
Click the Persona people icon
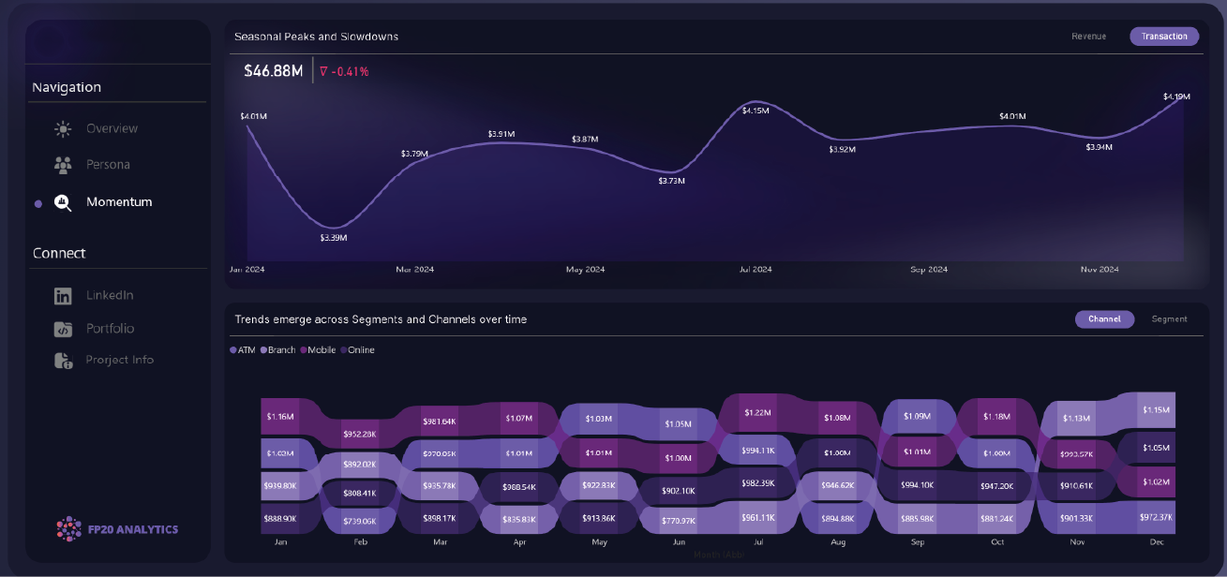click(x=63, y=165)
